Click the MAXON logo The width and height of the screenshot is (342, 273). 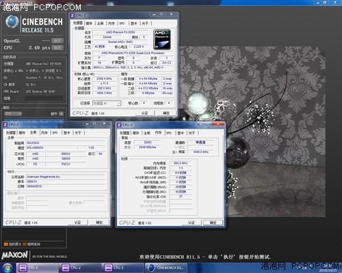tap(15, 255)
